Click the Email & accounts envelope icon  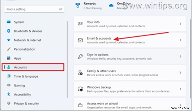[x=80, y=40]
